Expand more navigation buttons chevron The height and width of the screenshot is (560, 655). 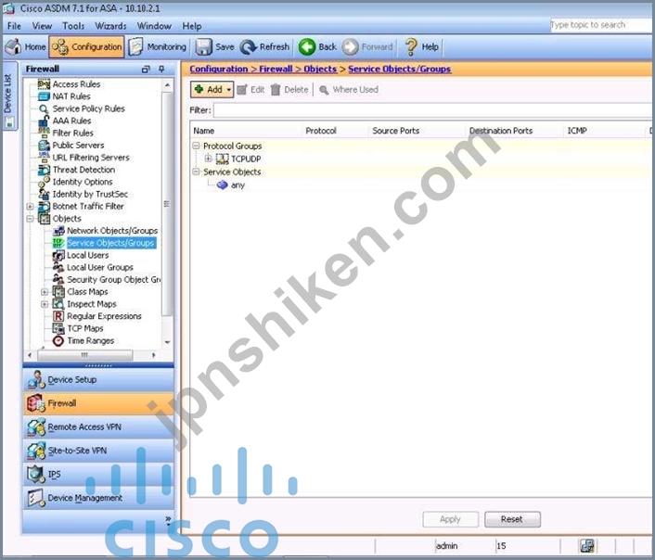click(168, 519)
